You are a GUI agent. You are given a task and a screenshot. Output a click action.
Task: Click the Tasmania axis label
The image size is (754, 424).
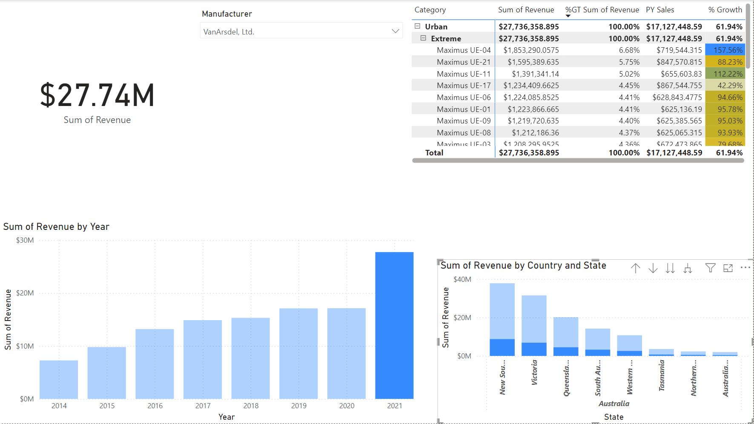tap(662, 375)
